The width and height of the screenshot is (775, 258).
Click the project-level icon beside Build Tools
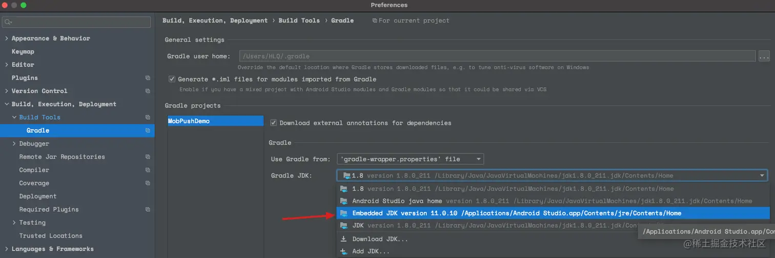click(x=148, y=117)
